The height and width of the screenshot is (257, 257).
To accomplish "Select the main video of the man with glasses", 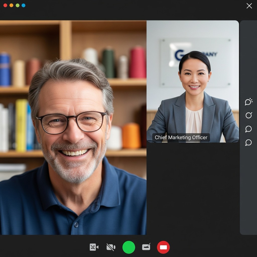I will pos(73,125).
